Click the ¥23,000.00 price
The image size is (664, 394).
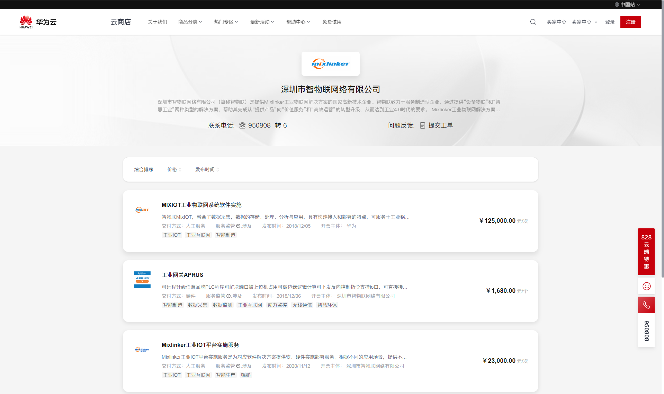coord(499,361)
